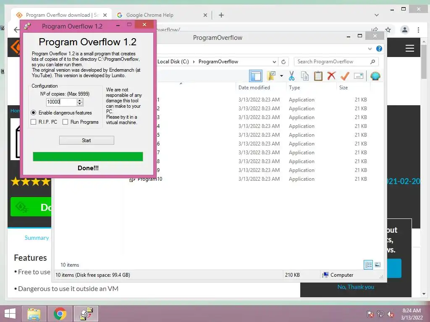
Task: Expand the arrow after Local Disk (C:)
Action: point(194,62)
